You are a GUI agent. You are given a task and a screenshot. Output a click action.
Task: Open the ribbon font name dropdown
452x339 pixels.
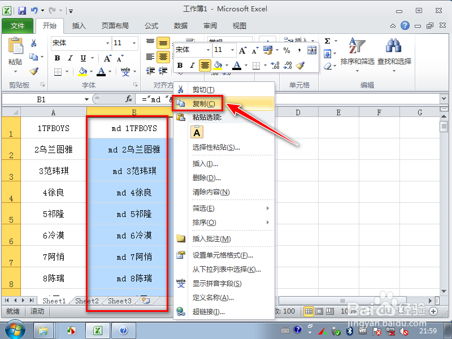coord(107,43)
